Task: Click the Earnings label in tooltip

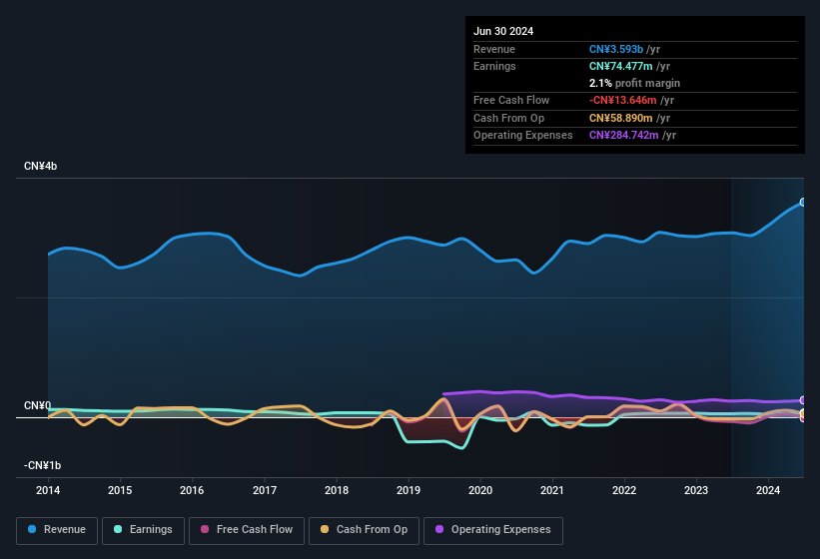Action: [494, 66]
